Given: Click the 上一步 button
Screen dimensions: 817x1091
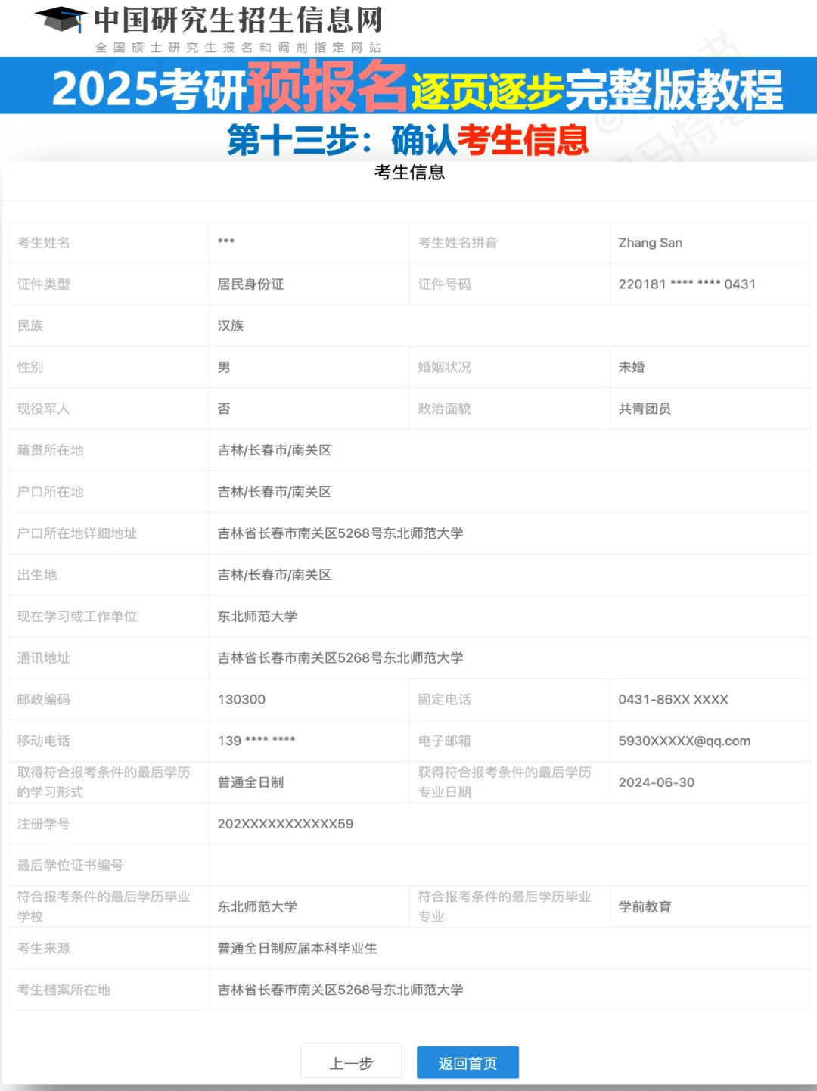Looking at the screenshot, I should 351,1063.
